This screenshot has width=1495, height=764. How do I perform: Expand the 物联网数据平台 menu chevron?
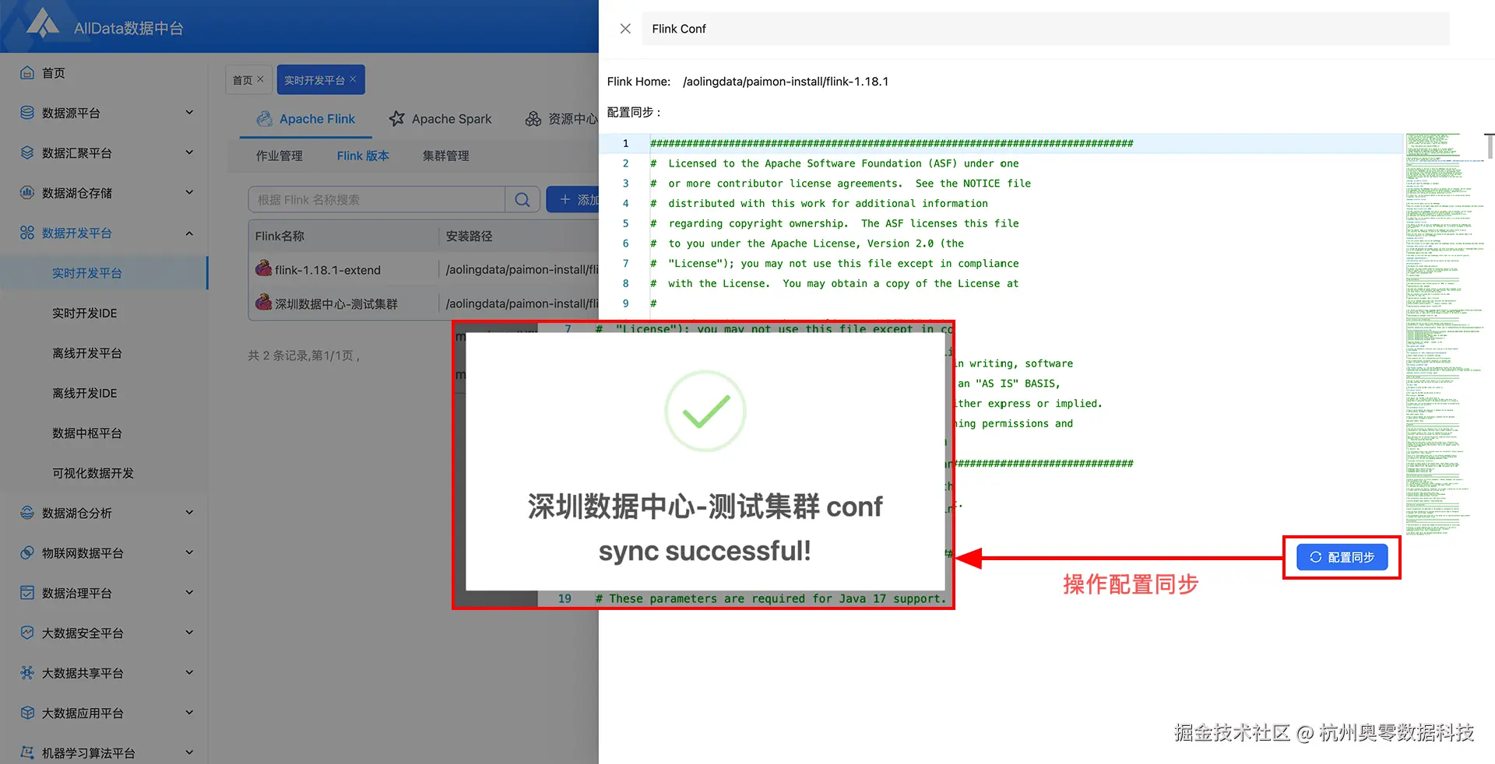189,553
